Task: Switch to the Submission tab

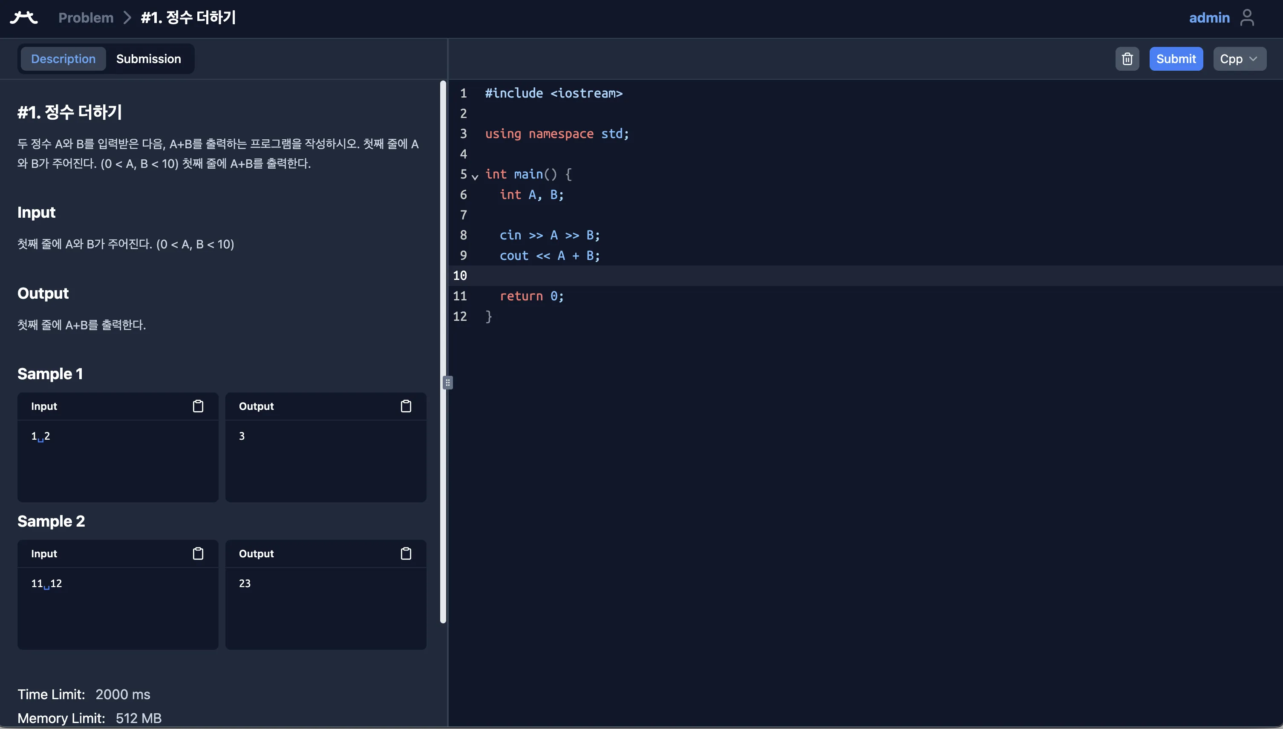Action: click(x=149, y=59)
